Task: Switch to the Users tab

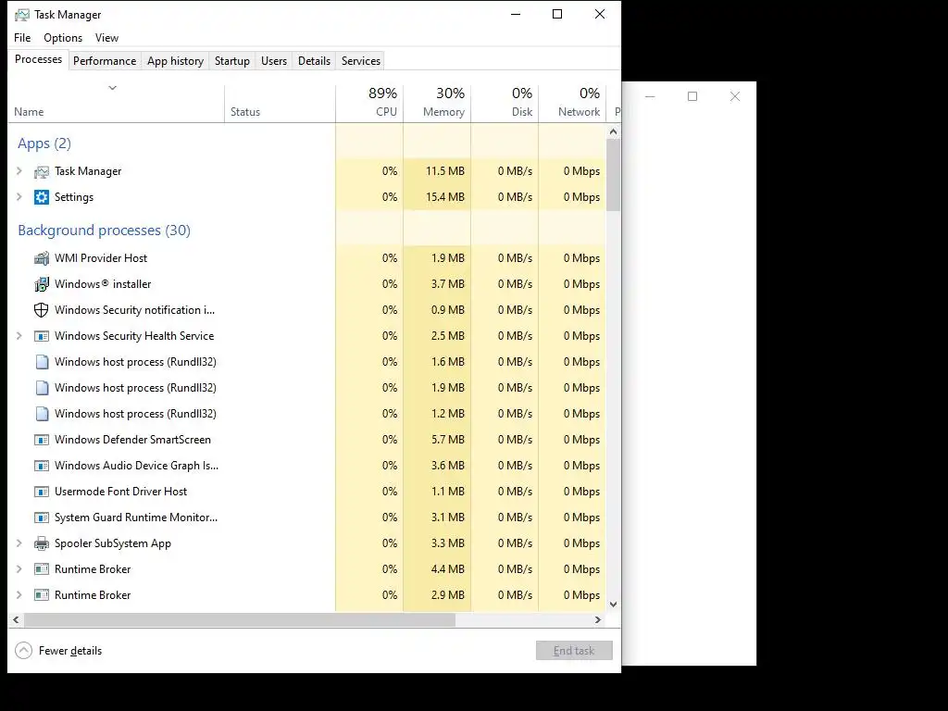Action: [274, 61]
